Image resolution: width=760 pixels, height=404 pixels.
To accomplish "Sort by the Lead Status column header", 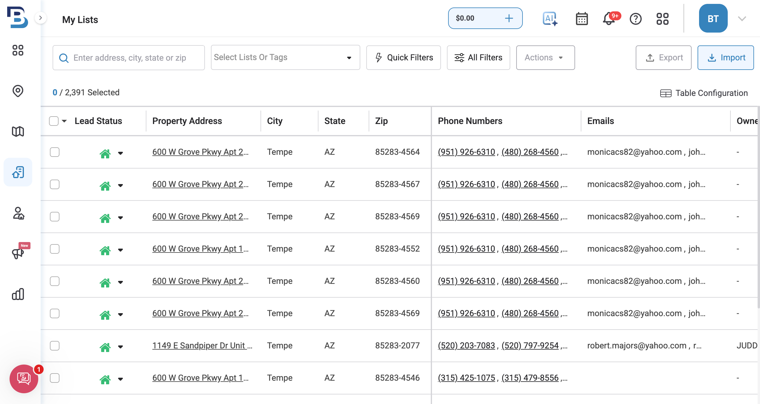I will click(x=98, y=121).
